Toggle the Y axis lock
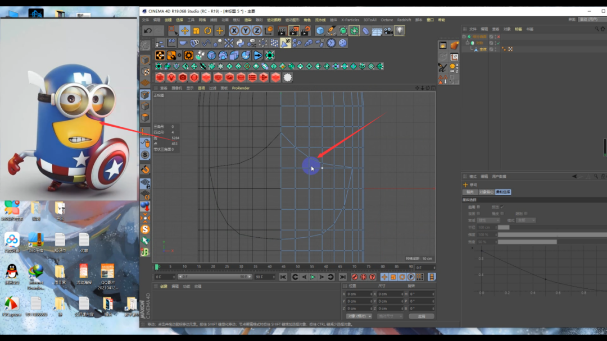 click(246, 30)
